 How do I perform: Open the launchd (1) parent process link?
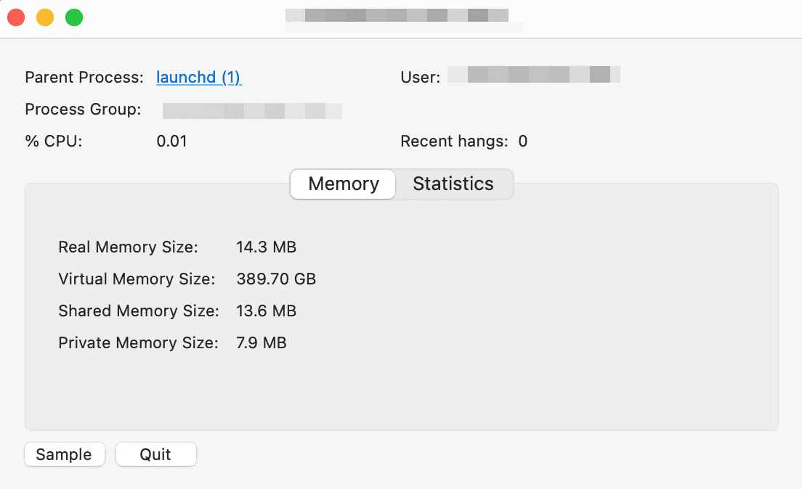click(x=198, y=78)
